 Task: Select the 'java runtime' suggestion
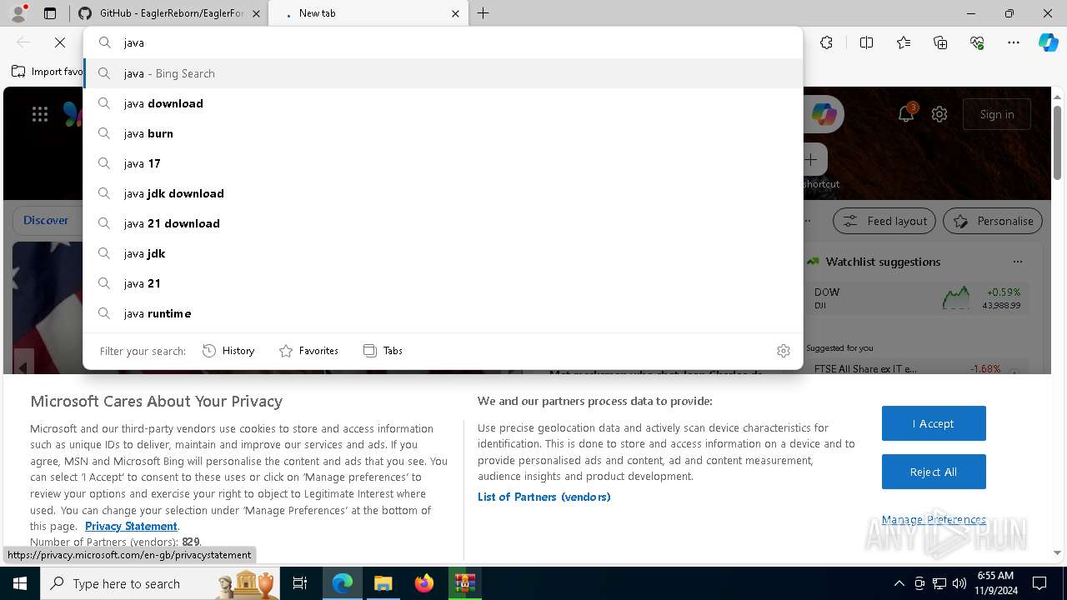(x=443, y=313)
